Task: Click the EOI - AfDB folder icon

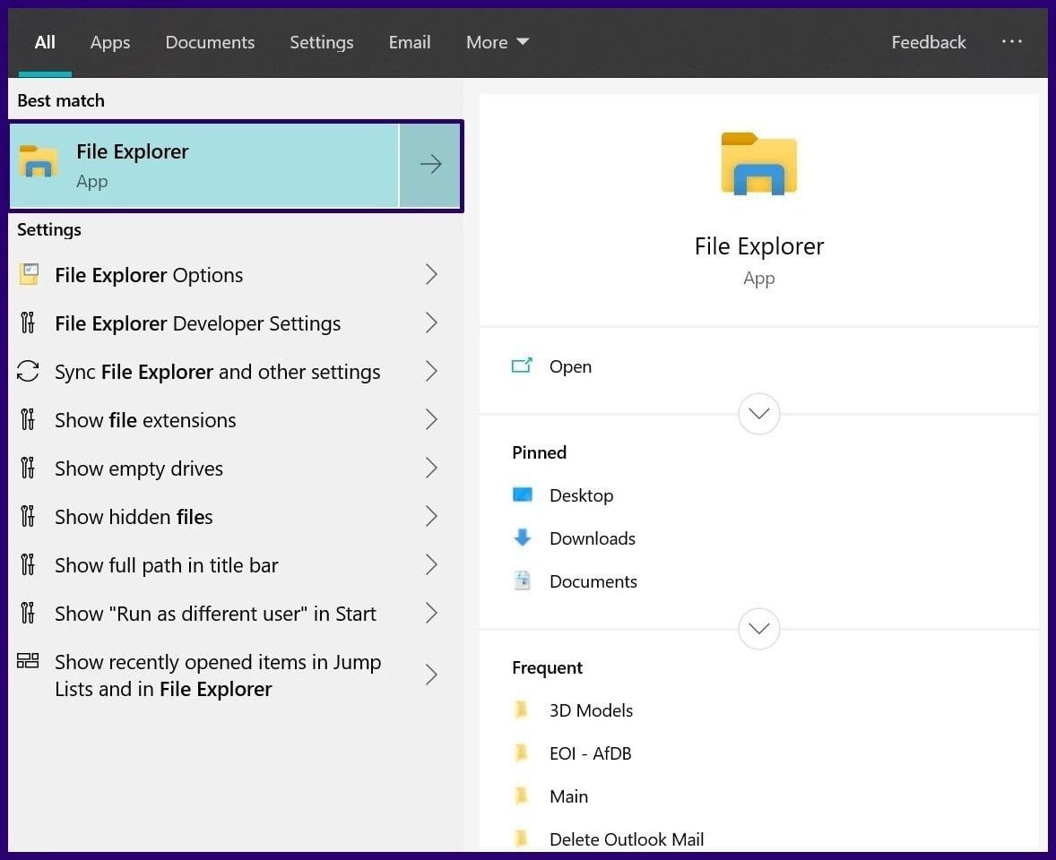Action: click(x=521, y=752)
